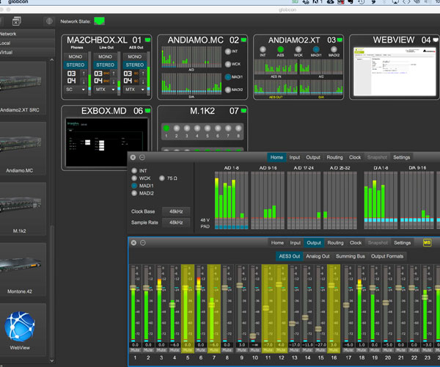Open Input tab in the A/D meters panel
440x367 pixels.
pyautogui.click(x=295, y=157)
